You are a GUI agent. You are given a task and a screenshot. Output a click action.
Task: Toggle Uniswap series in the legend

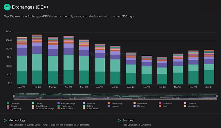pos(13,104)
